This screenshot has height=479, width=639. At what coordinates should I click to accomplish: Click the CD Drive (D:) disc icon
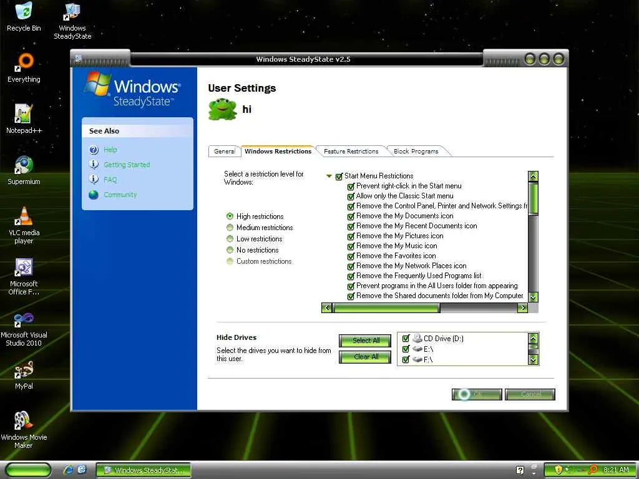[x=417, y=338]
